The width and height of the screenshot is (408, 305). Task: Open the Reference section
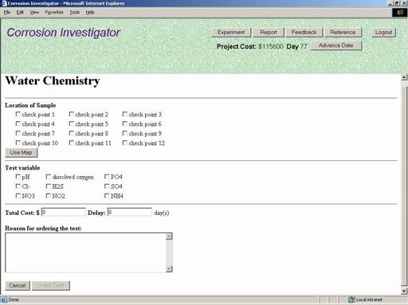[343, 33]
